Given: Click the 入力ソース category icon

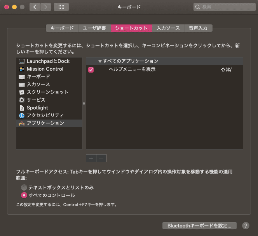Looking at the screenshot, I should click(x=22, y=85).
